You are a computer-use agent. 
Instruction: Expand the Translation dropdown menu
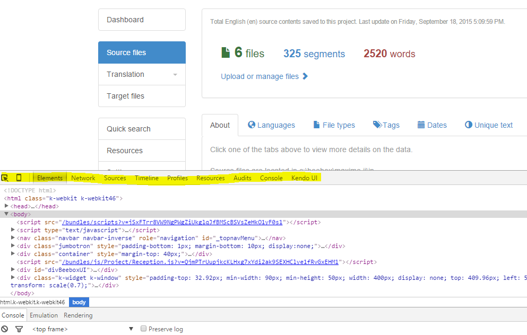pos(175,75)
